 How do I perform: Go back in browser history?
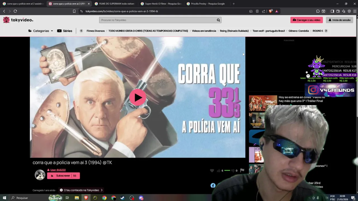4,11
